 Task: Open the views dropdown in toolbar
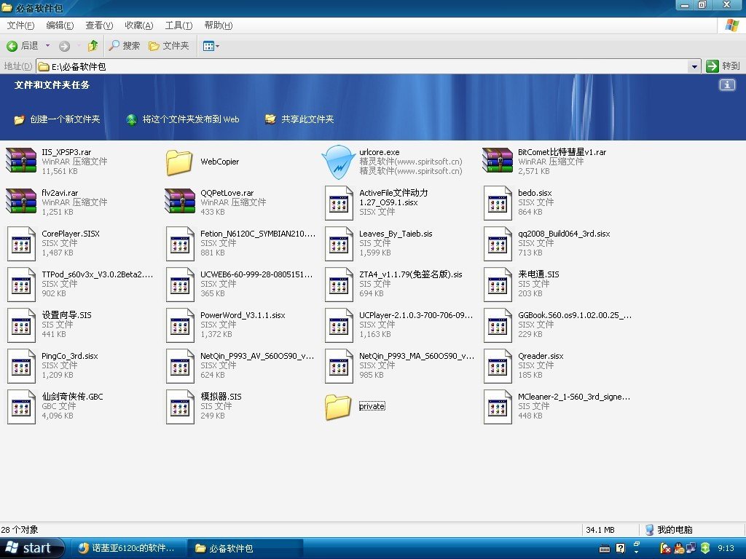pos(211,46)
